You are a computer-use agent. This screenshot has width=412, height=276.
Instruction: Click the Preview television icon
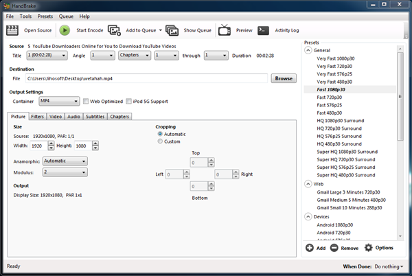point(224,30)
